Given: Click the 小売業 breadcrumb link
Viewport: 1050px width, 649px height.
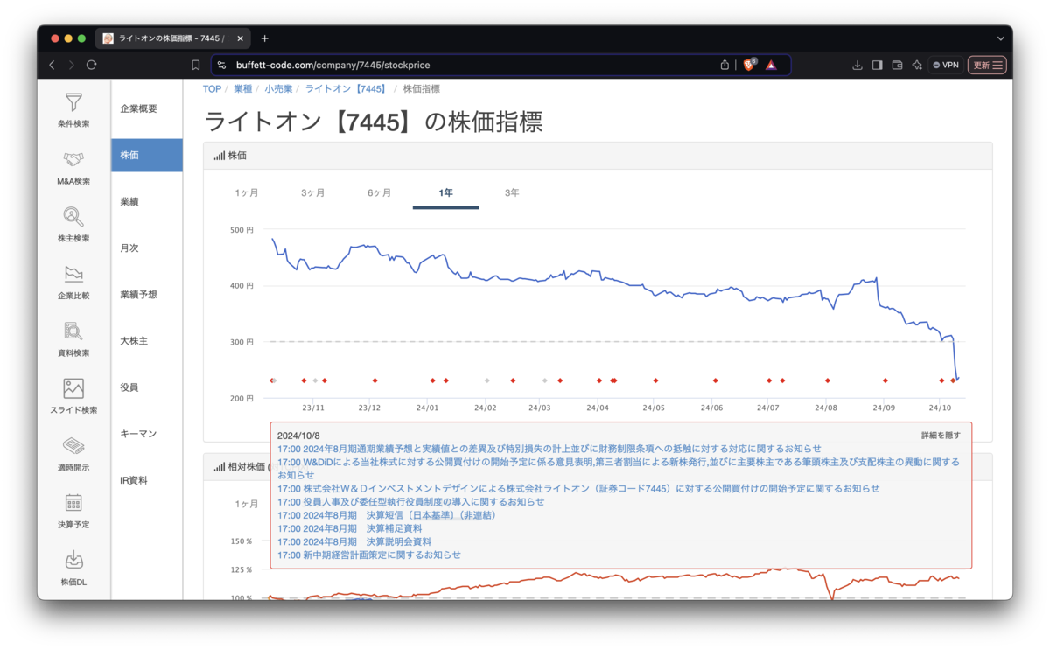Looking at the screenshot, I should [x=278, y=88].
